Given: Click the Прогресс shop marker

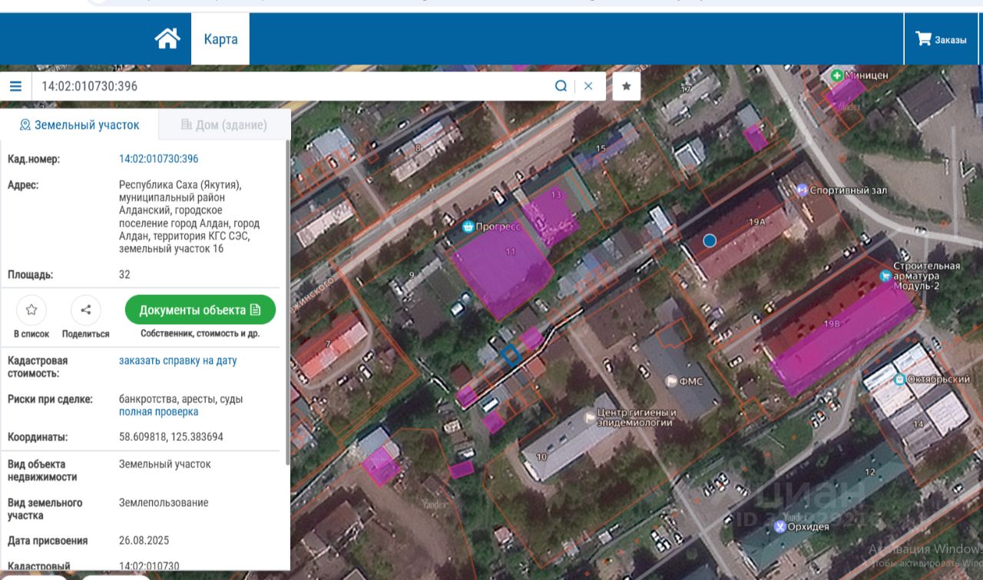Looking at the screenshot, I should pyautogui.click(x=467, y=227).
